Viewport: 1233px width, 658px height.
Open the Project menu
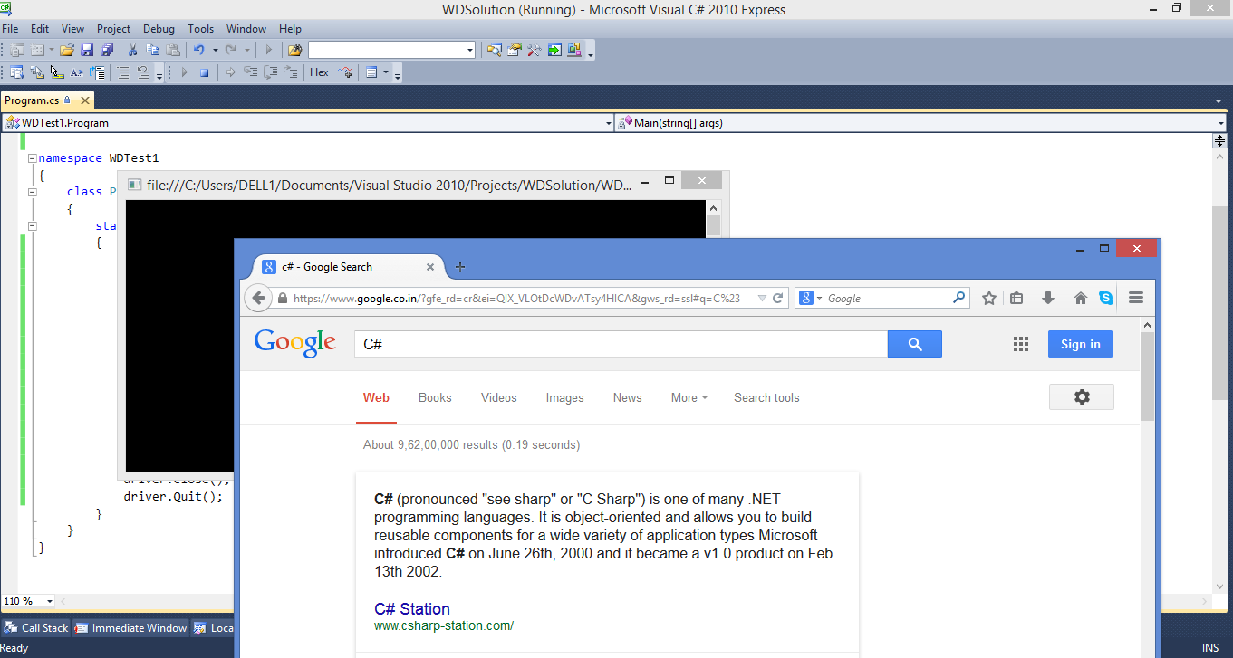pyautogui.click(x=114, y=29)
